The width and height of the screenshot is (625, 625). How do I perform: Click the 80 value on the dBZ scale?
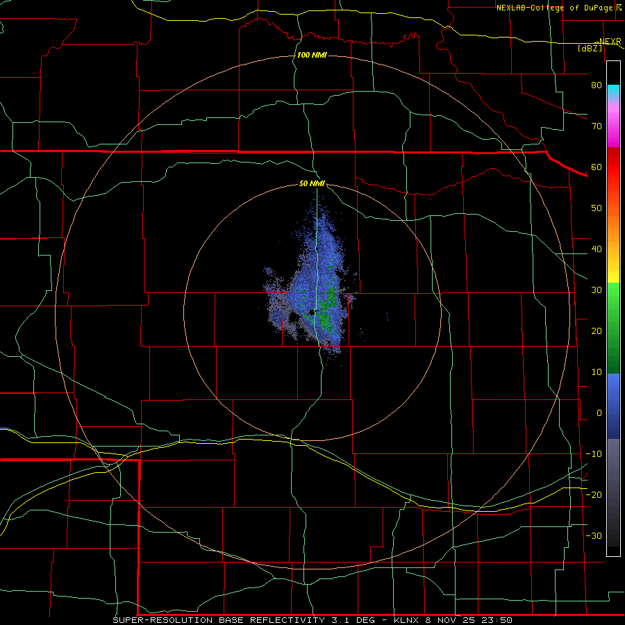click(597, 85)
